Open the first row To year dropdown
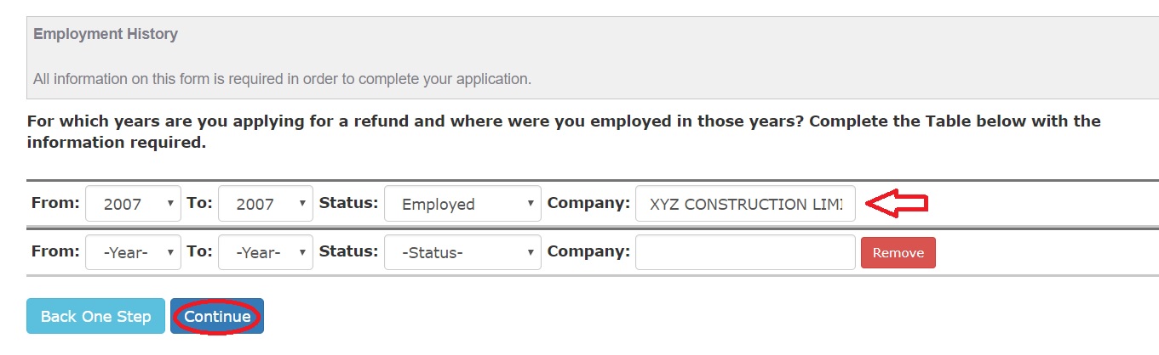Image resolution: width=1159 pixels, height=355 pixels. [266, 204]
